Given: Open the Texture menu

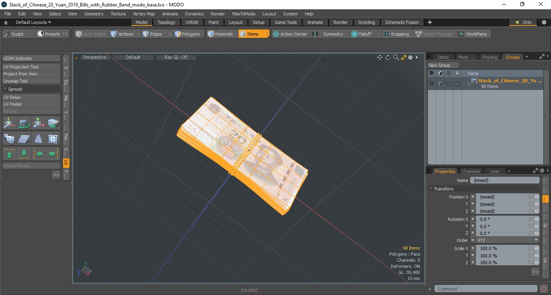Looking at the screenshot, I should (x=118, y=14).
